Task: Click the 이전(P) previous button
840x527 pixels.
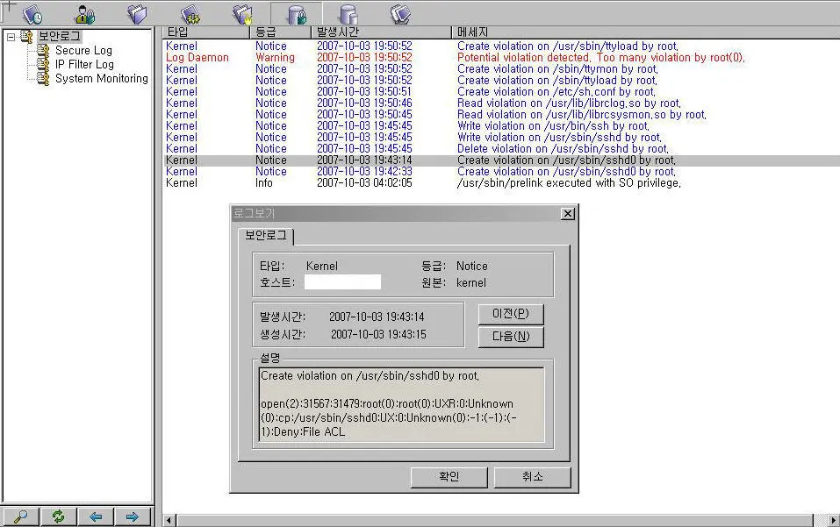Action: 510,314
